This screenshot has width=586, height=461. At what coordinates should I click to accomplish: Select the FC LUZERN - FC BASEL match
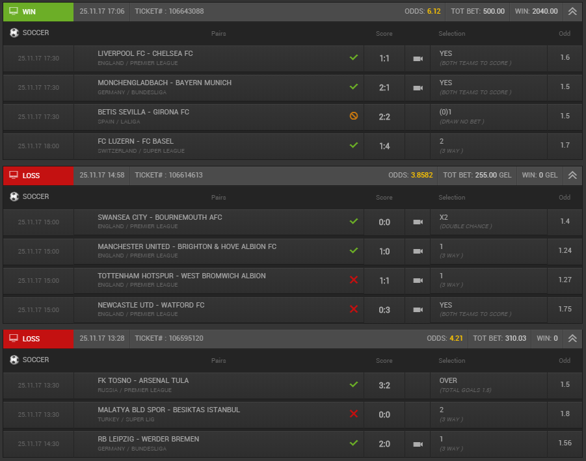click(135, 141)
